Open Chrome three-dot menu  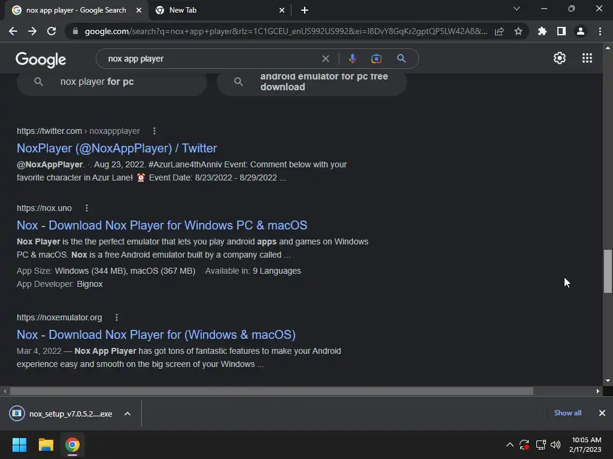tap(600, 31)
